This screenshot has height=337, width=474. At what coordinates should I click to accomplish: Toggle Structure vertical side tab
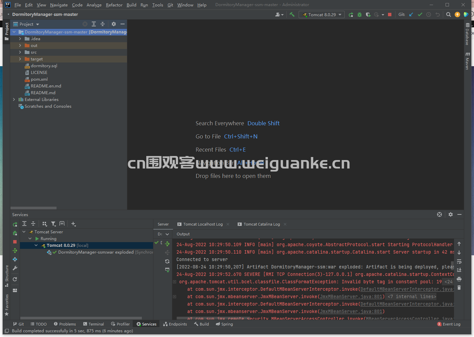[6, 276]
